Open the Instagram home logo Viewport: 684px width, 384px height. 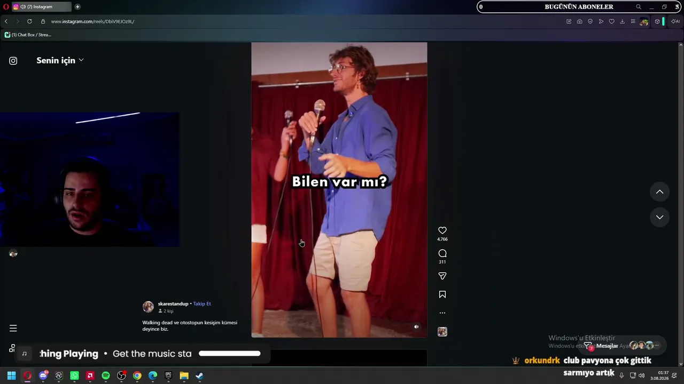click(x=13, y=61)
